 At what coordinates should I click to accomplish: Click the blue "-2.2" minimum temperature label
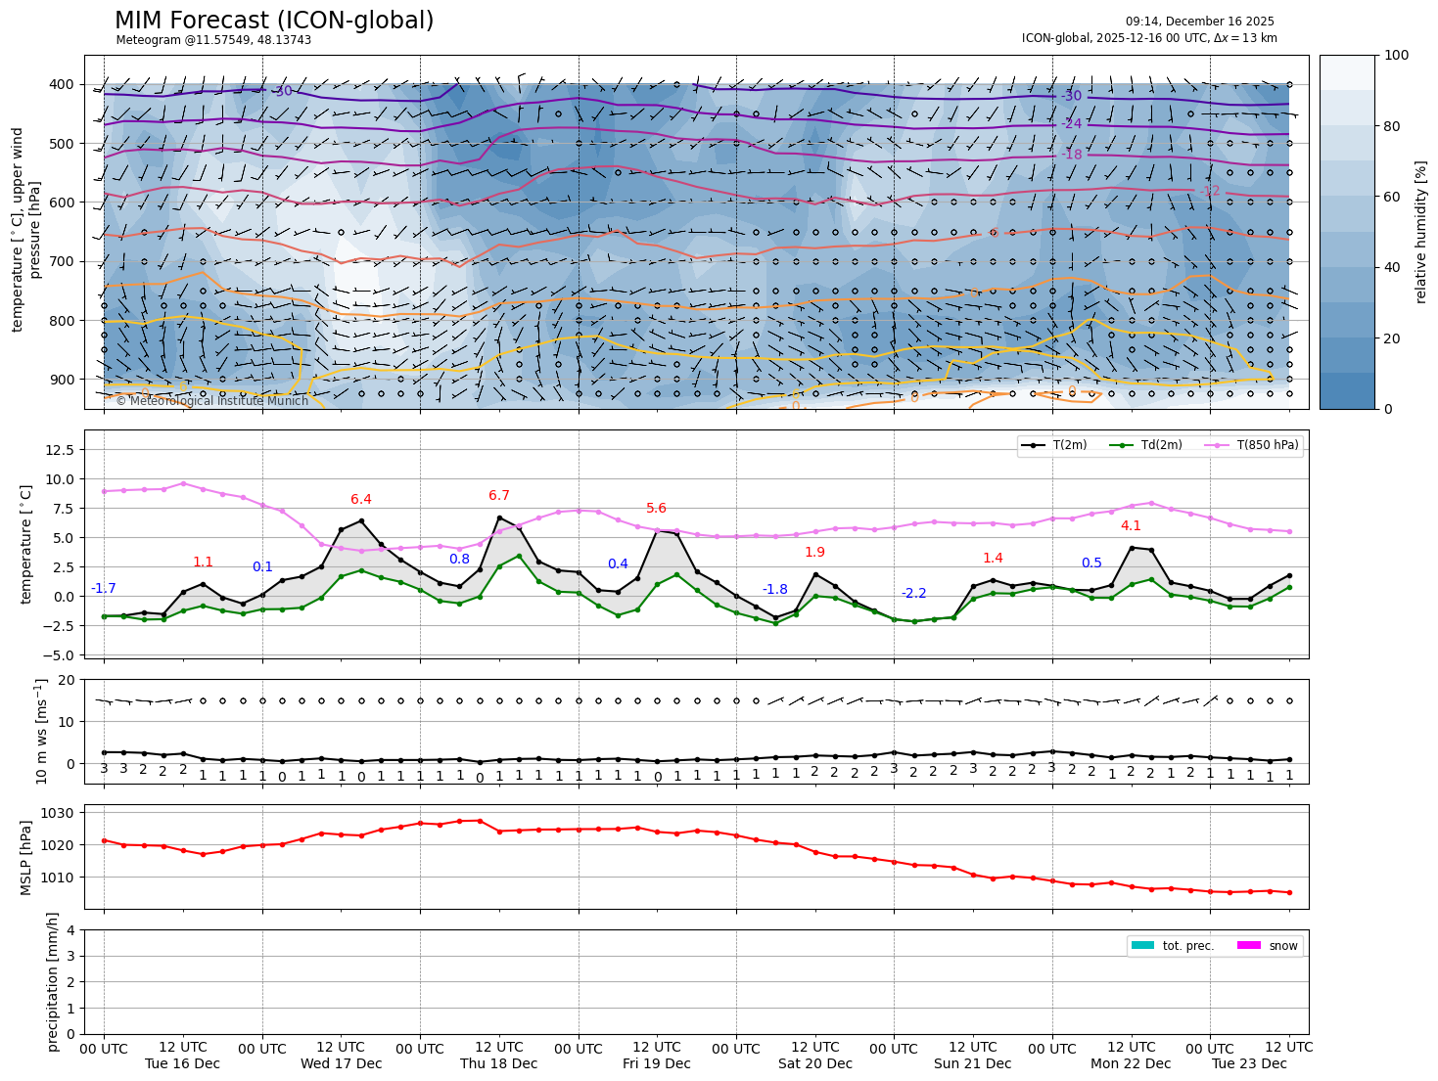[913, 594]
